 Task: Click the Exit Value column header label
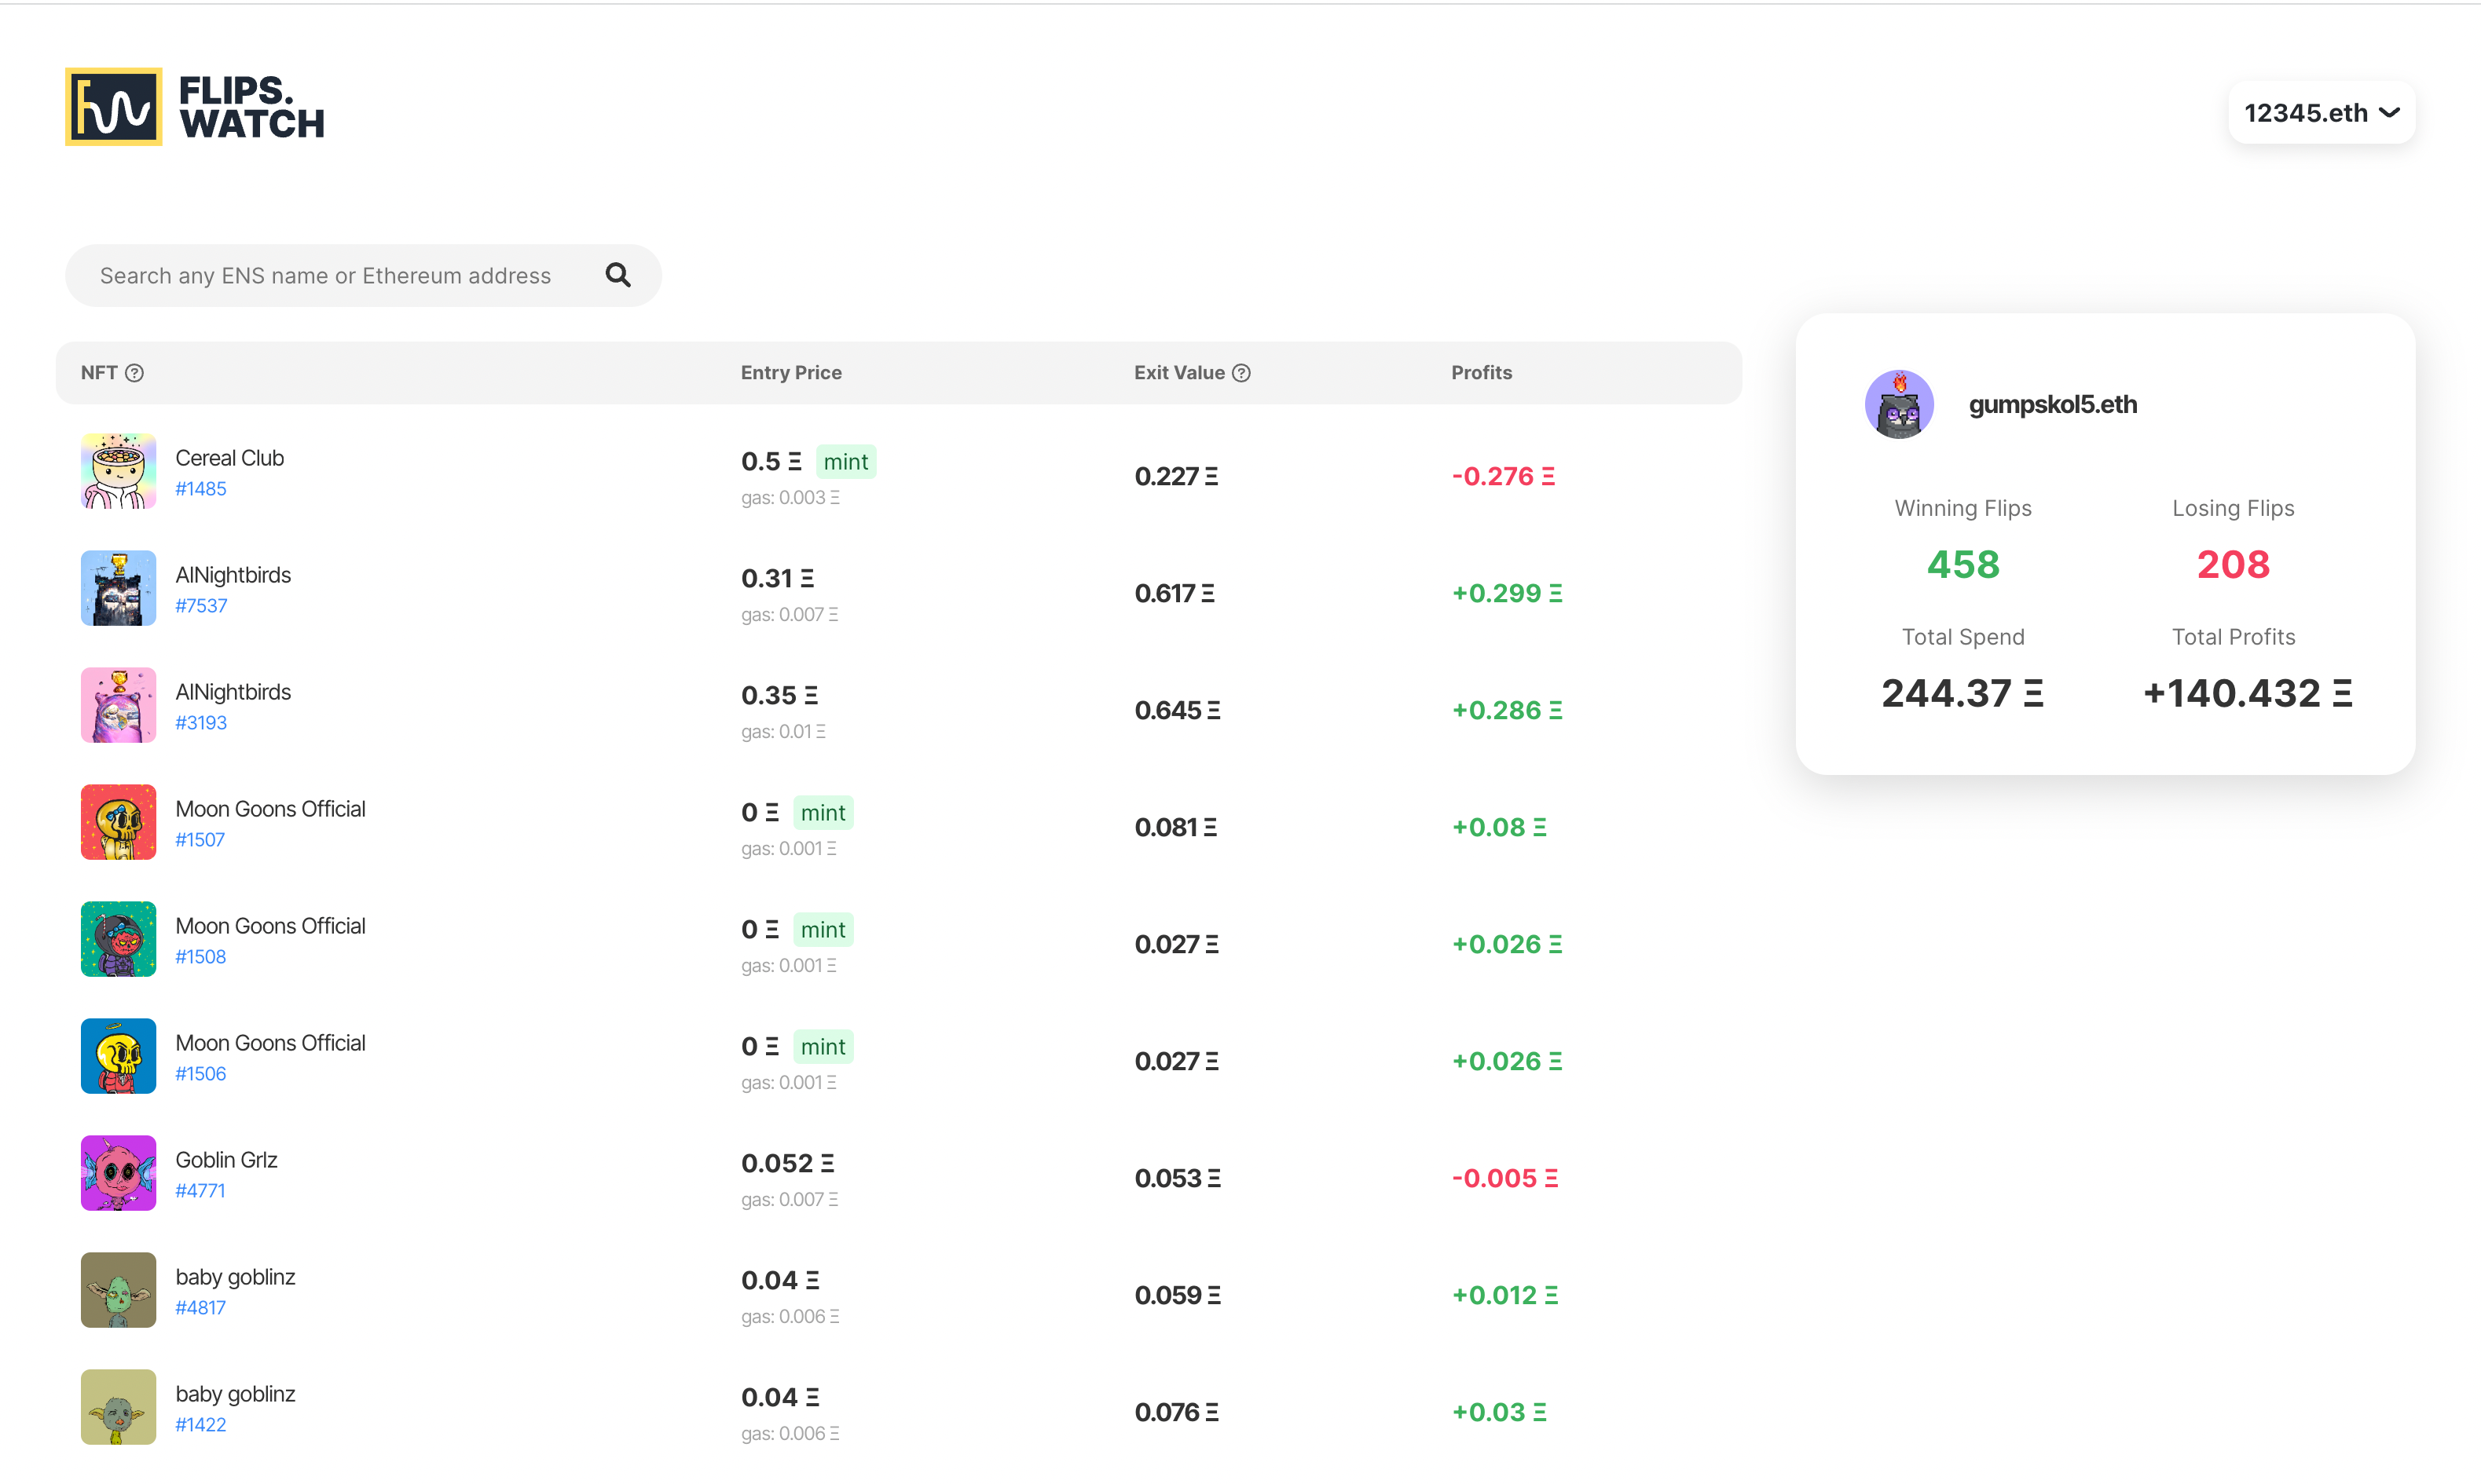tap(1179, 373)
